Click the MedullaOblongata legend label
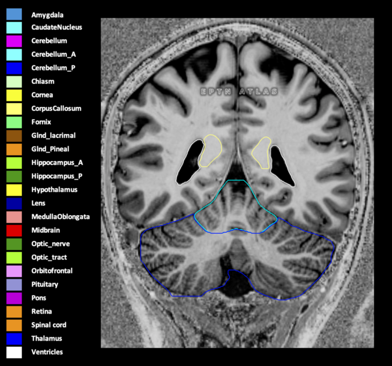Screen dimensions: 392x366 pos(61,217)
